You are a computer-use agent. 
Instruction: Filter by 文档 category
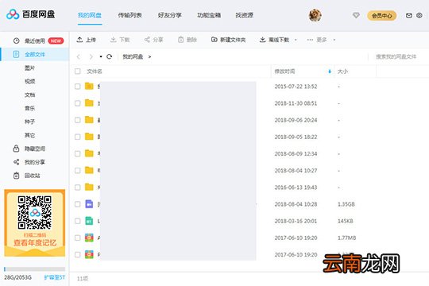[30, 95]
